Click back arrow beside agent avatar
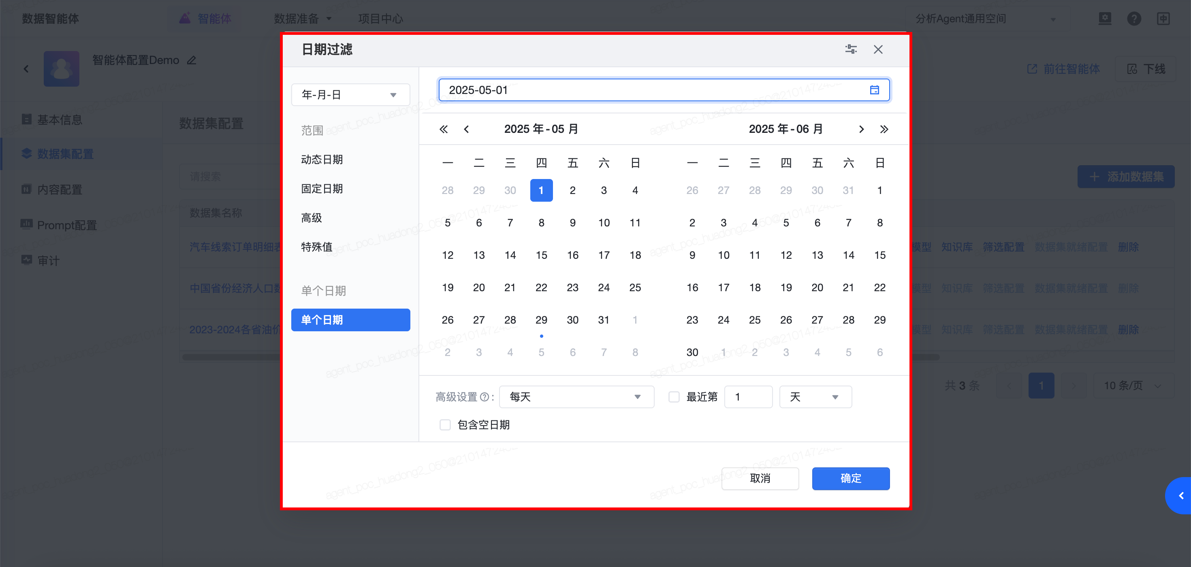 tap(26, 69)
